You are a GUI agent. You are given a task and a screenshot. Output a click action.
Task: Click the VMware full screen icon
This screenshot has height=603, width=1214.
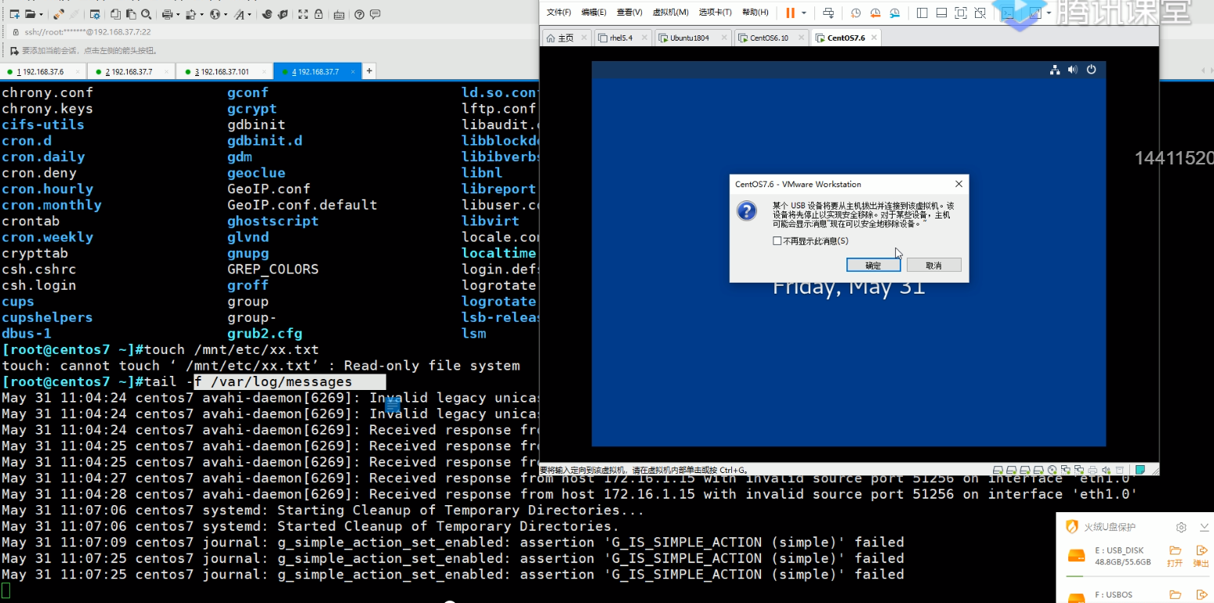(961, 13)
